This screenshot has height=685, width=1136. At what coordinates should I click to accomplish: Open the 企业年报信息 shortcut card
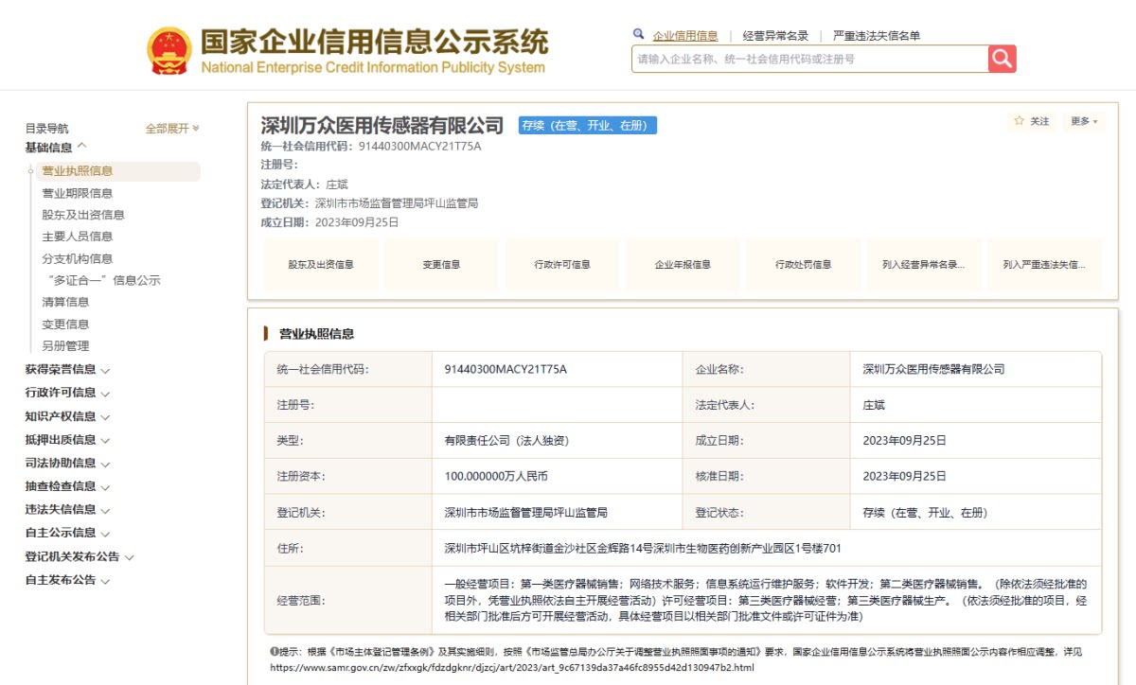point(683,264)
